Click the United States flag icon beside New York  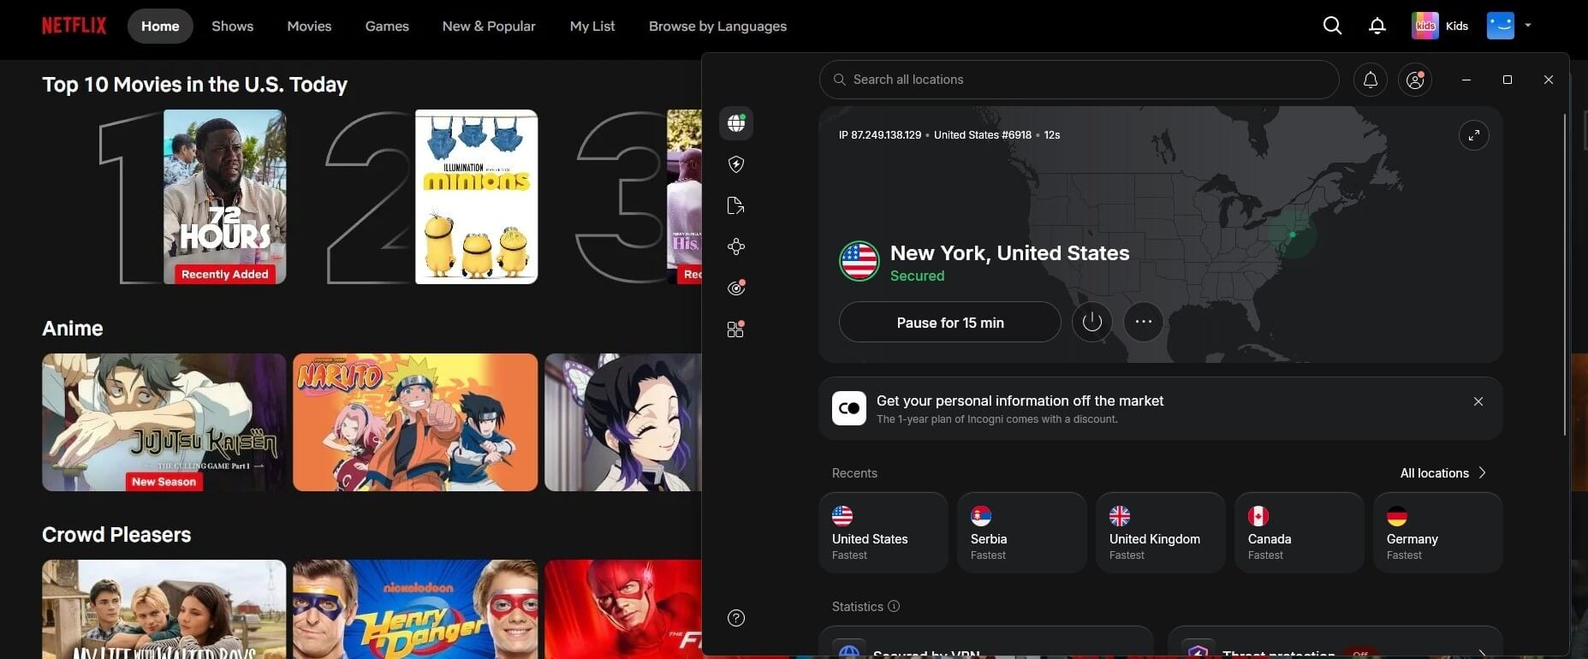pos(859,261)
